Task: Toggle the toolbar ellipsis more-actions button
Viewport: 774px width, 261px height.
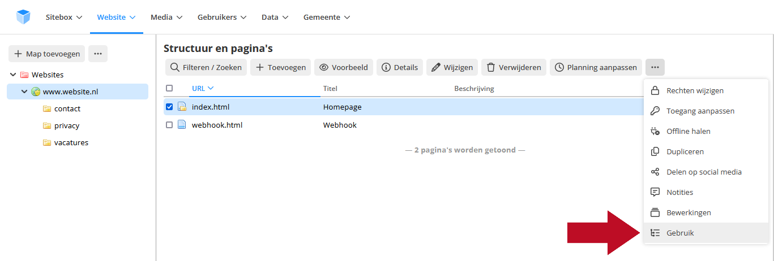Action: point(655,67)
